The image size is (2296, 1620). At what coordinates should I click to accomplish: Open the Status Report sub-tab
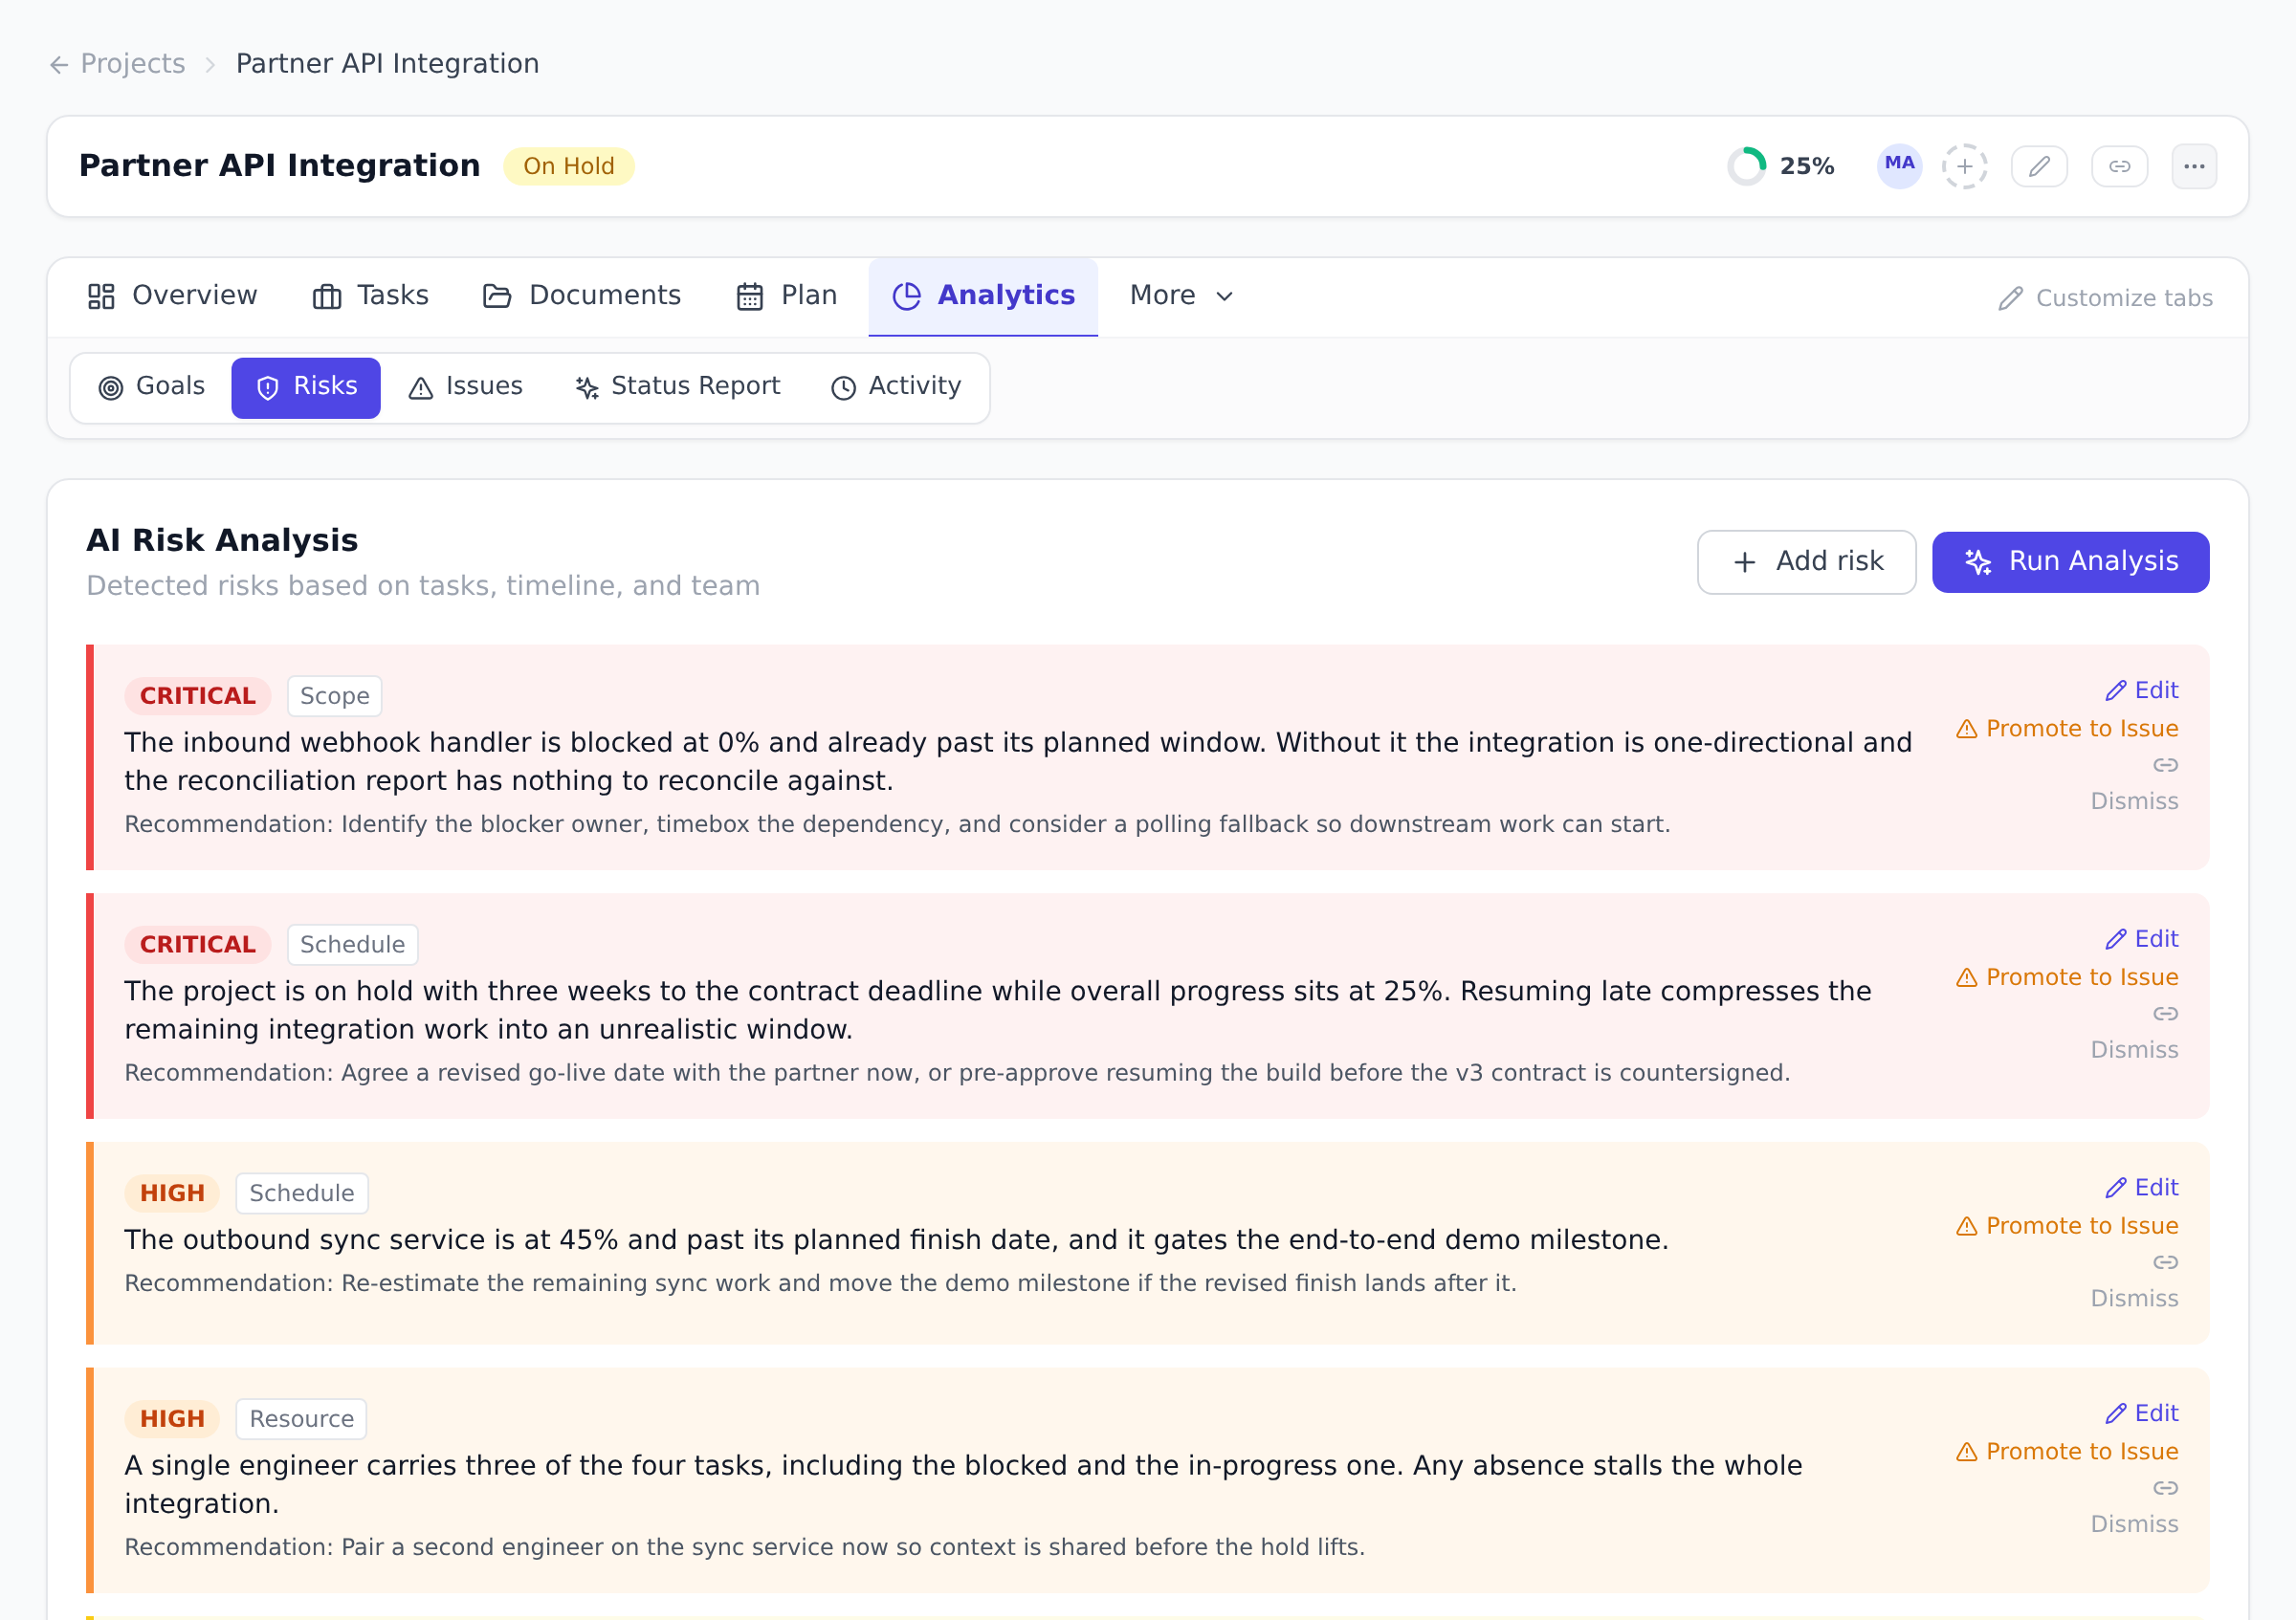(x=678, y=386)
